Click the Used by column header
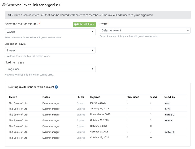This screenshot has width=195, height=149. tap(170, 97)
